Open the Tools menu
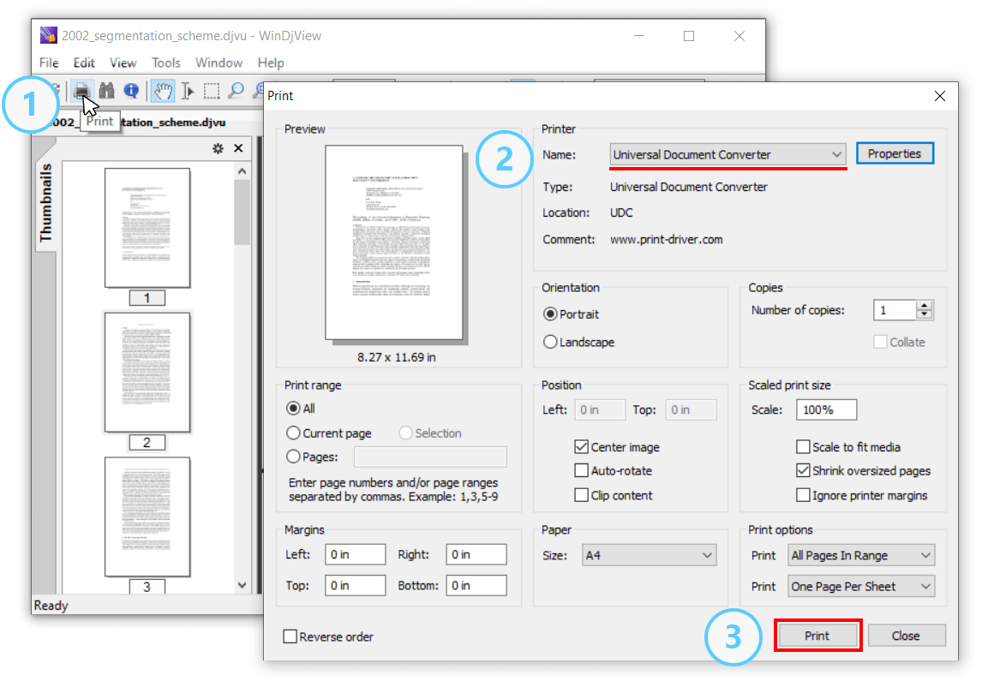Screen dimensions: 994x681 [x=165, y=63]
